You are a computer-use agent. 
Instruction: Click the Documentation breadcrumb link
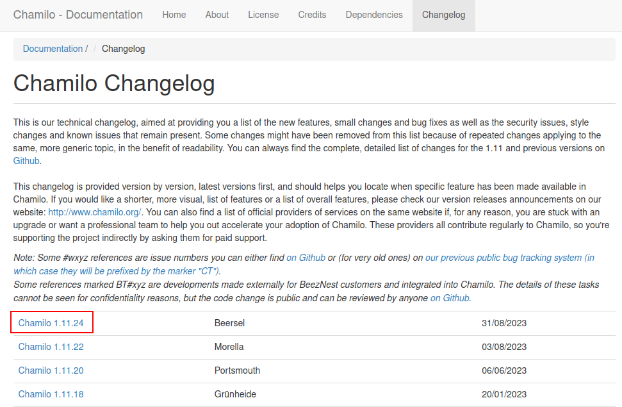point(53,49)
